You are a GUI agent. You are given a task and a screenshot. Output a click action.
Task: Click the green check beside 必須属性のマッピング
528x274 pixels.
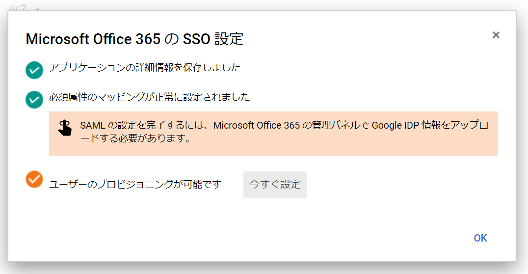pyautogui.click(x=34, y=99)
